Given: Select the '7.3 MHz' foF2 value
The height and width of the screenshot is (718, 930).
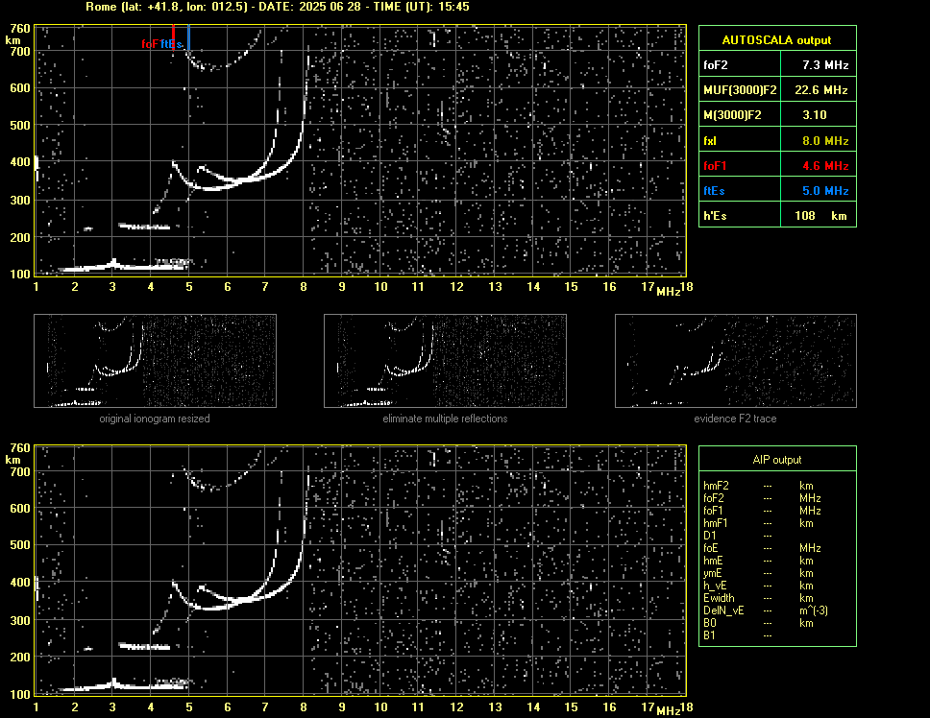Looking at the screenshot, I should pyautogui.click(x=825, y=65).
